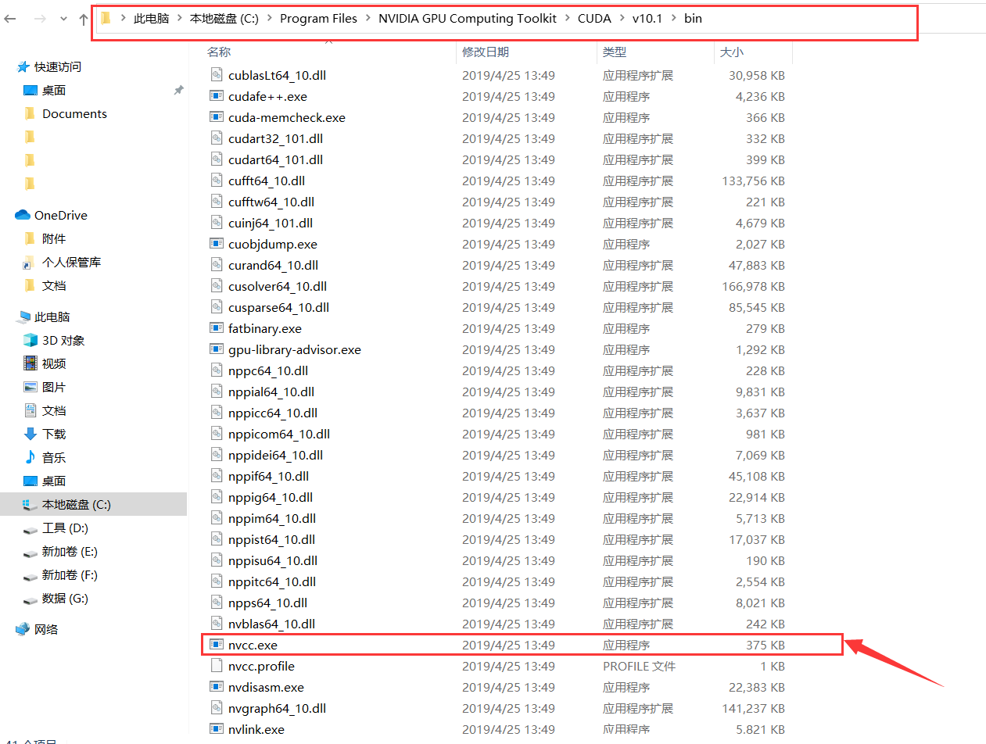Open OneDrive cloud icon in sidebar
This screenshot has width=986, height=744.
click(22, 215)
